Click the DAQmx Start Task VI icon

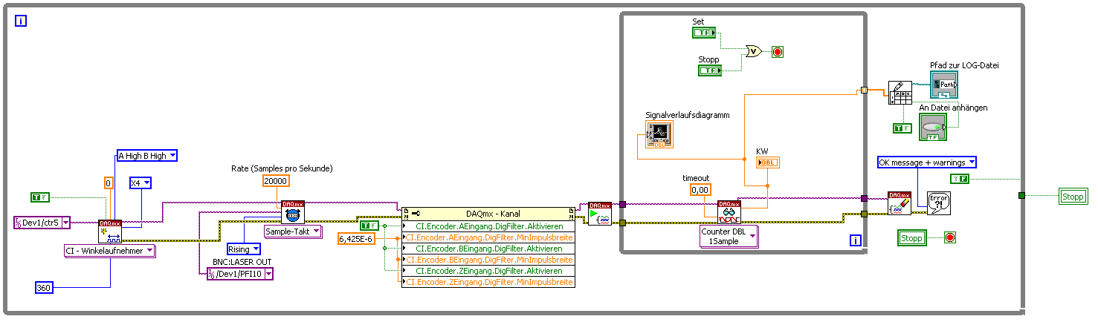[x=600, y=214]
